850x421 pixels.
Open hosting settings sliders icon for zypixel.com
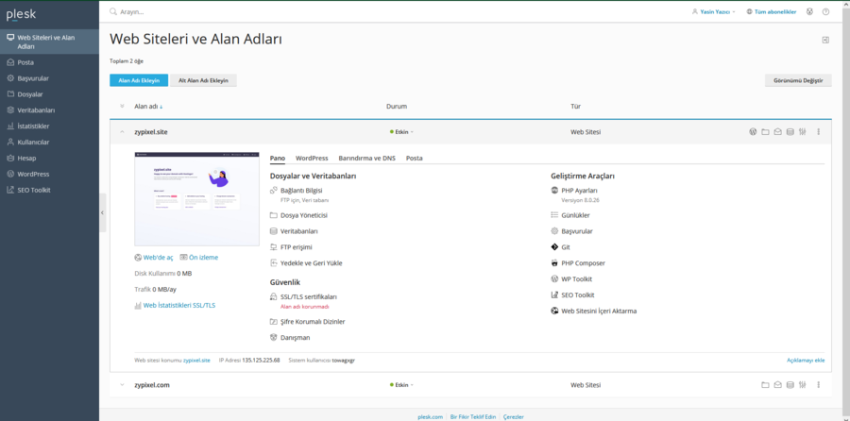point(802,385)
